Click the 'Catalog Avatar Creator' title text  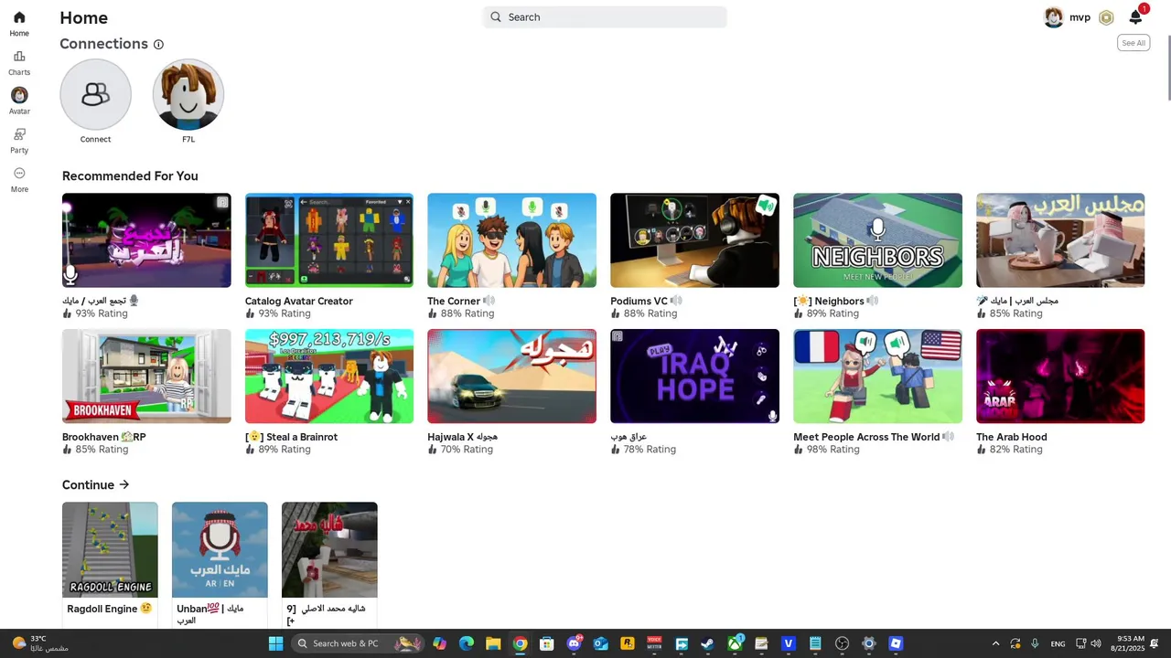(298, 301)
